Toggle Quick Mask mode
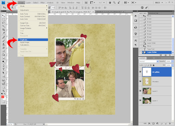This screenshot has height=126, width=175. click(3, 102)
